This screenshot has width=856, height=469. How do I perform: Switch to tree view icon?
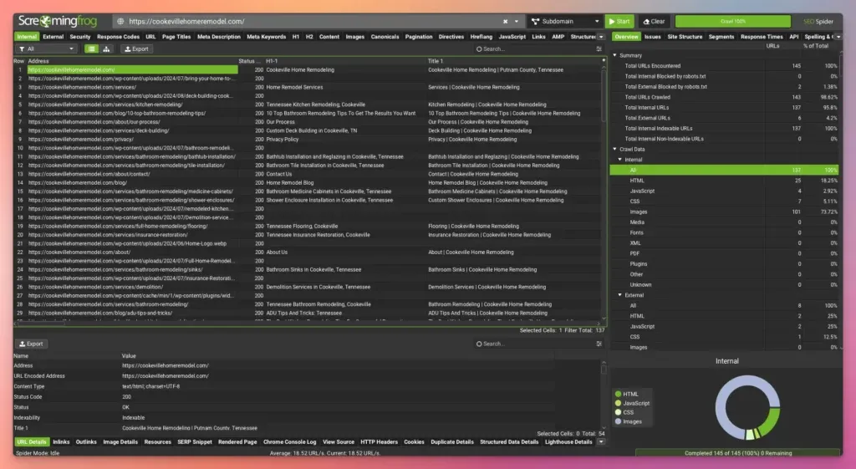coord(107,48)
